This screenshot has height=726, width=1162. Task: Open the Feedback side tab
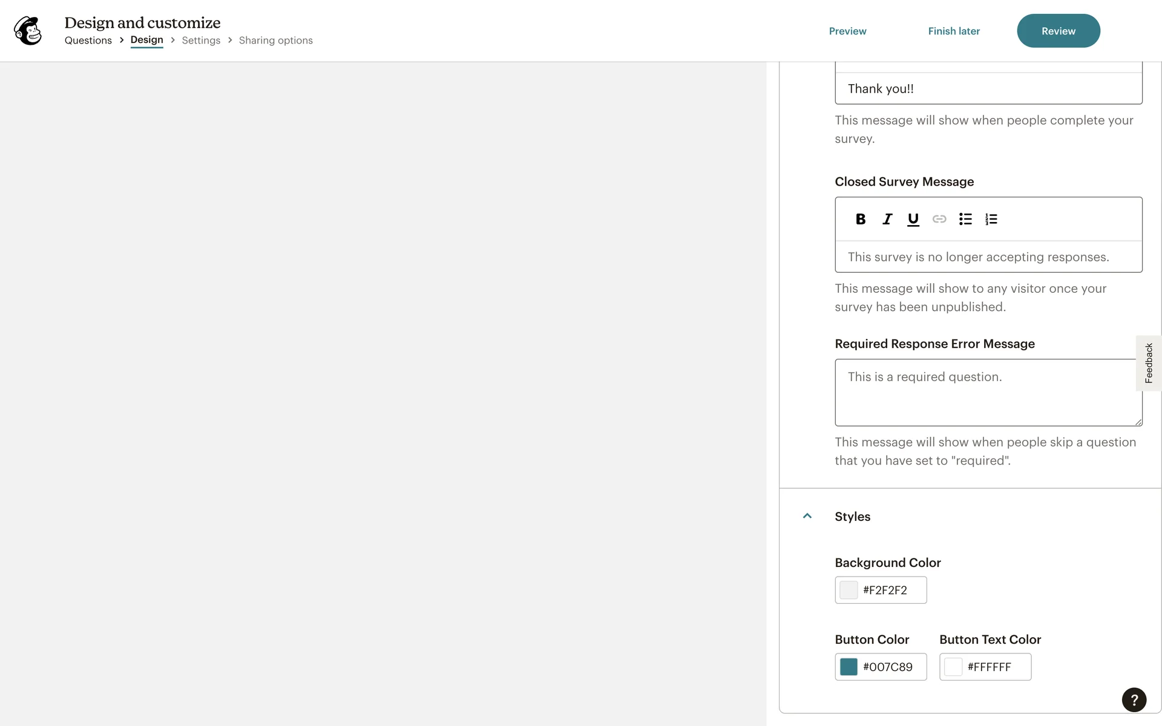[x=1148, y=363]
